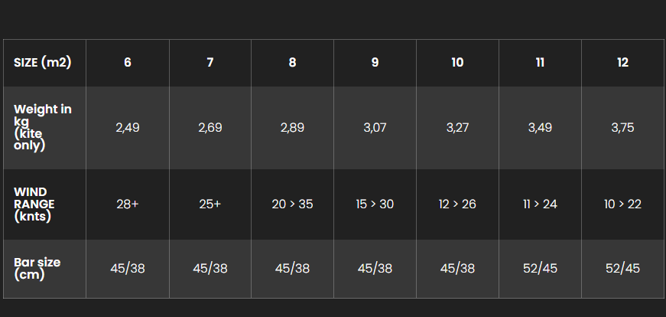Click the Weight in kg row label

pos(44,128)
